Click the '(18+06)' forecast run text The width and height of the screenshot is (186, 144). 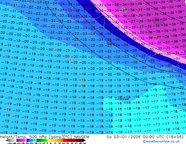(175, 137)
